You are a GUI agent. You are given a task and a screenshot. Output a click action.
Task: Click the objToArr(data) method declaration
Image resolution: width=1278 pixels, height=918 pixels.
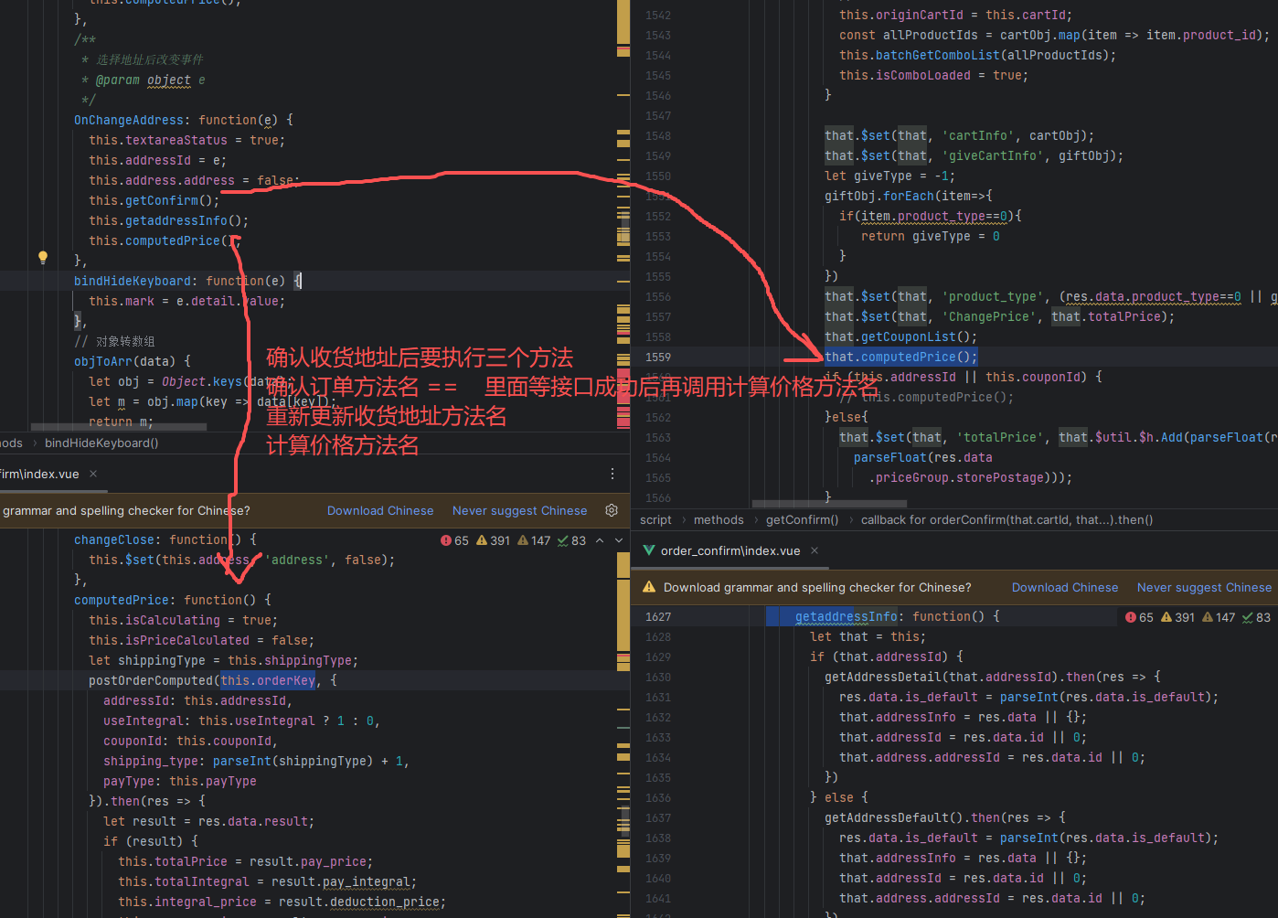pyautogui.click(x=133, y=361)
